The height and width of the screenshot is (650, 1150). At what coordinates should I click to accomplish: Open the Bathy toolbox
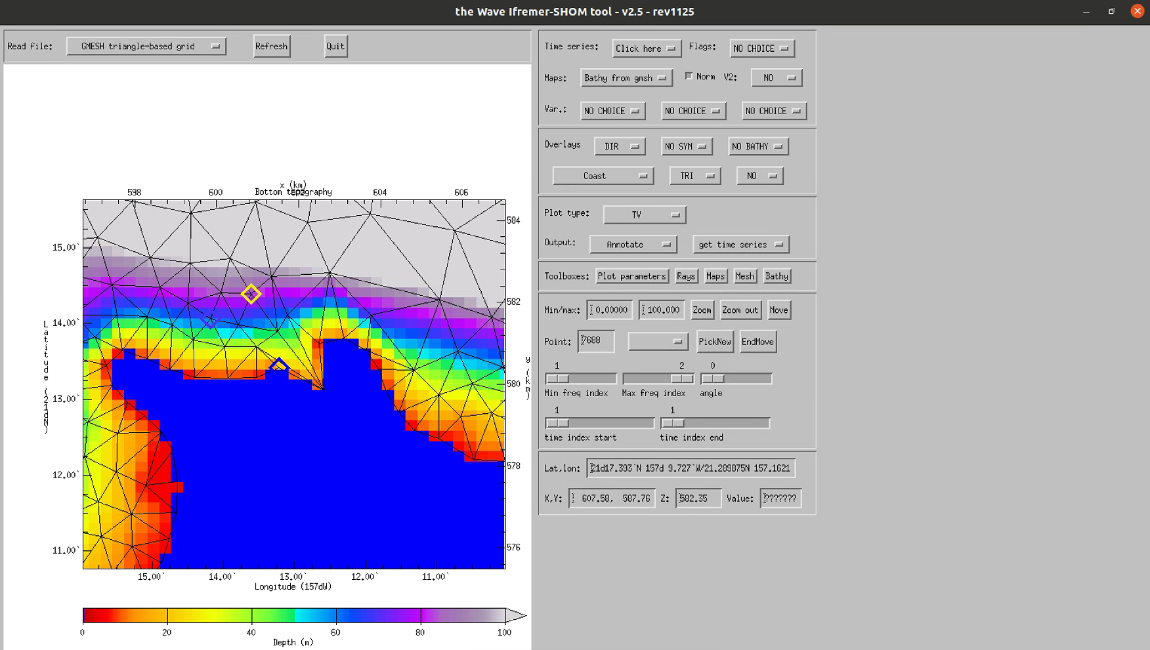tap(777, 276)
